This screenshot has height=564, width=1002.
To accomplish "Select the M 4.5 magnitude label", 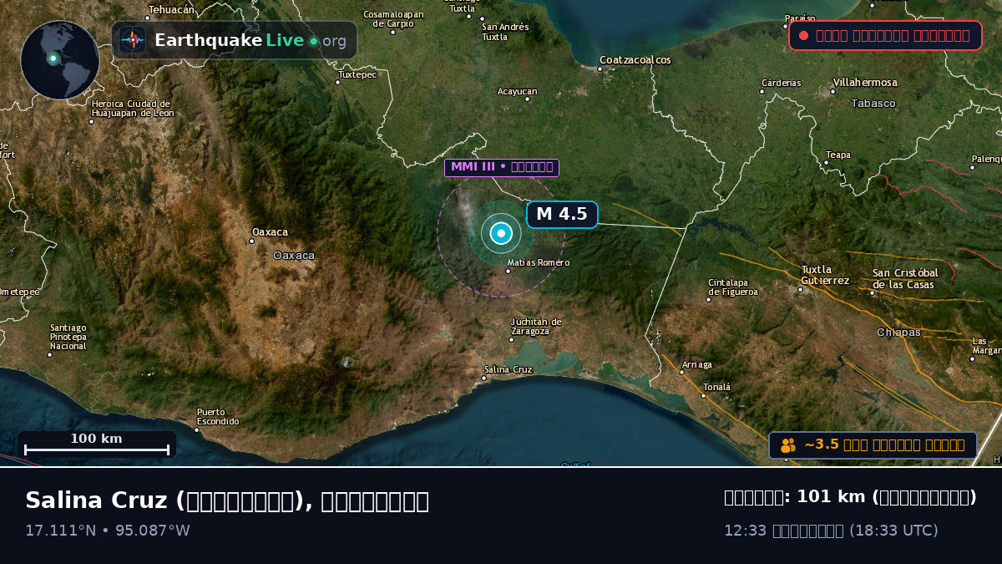I will 562,214.
